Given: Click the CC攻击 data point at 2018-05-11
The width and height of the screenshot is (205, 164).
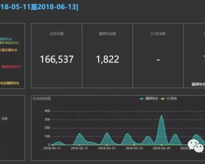Looking at the screenshot, I should click(x=52, y=145).
